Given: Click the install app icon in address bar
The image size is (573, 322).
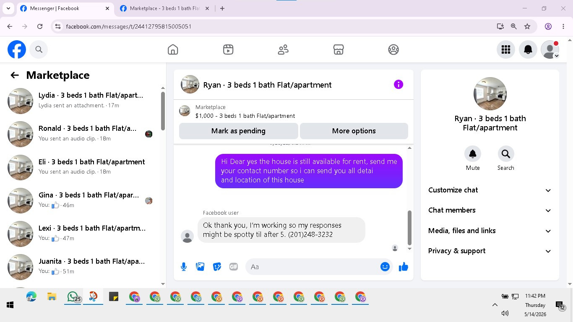Looking at the screenshot, I should click(x=500, y=26).
